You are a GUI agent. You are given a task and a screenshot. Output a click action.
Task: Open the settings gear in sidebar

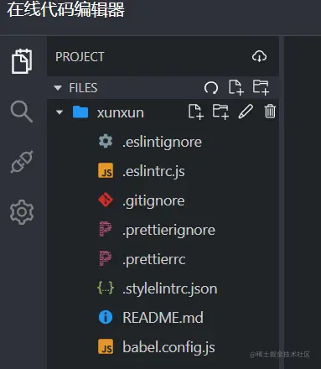(22, 212)
